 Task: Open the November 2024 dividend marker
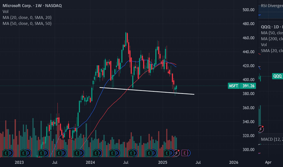(x=154, y=153)
